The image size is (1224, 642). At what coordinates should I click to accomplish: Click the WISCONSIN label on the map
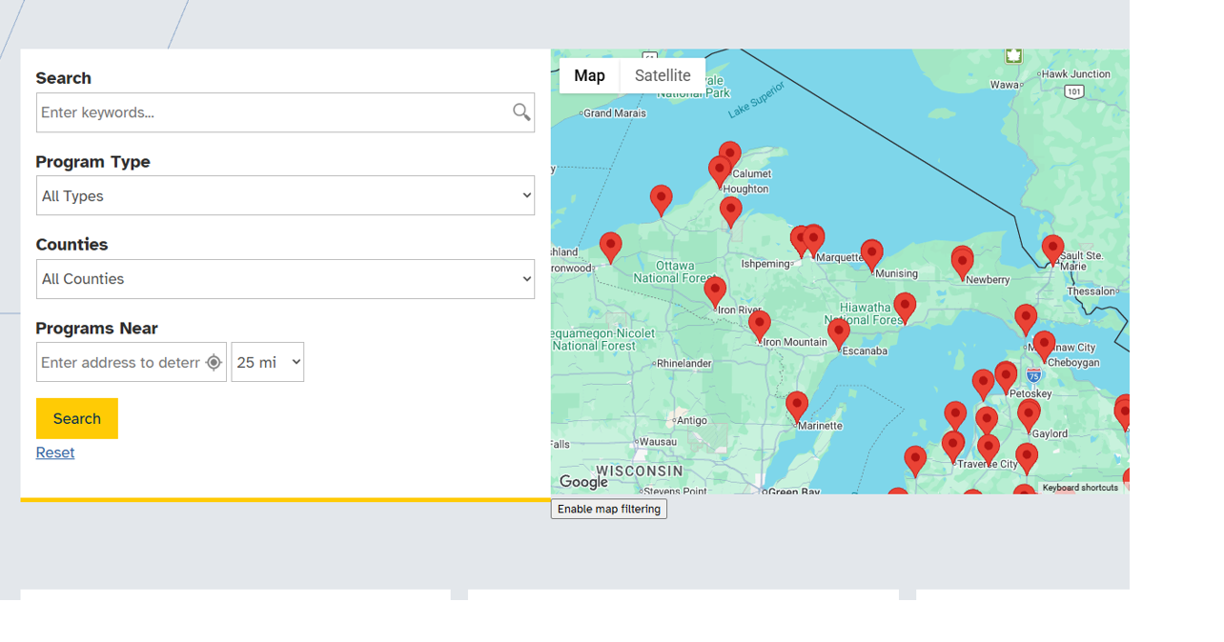point(640,471)
